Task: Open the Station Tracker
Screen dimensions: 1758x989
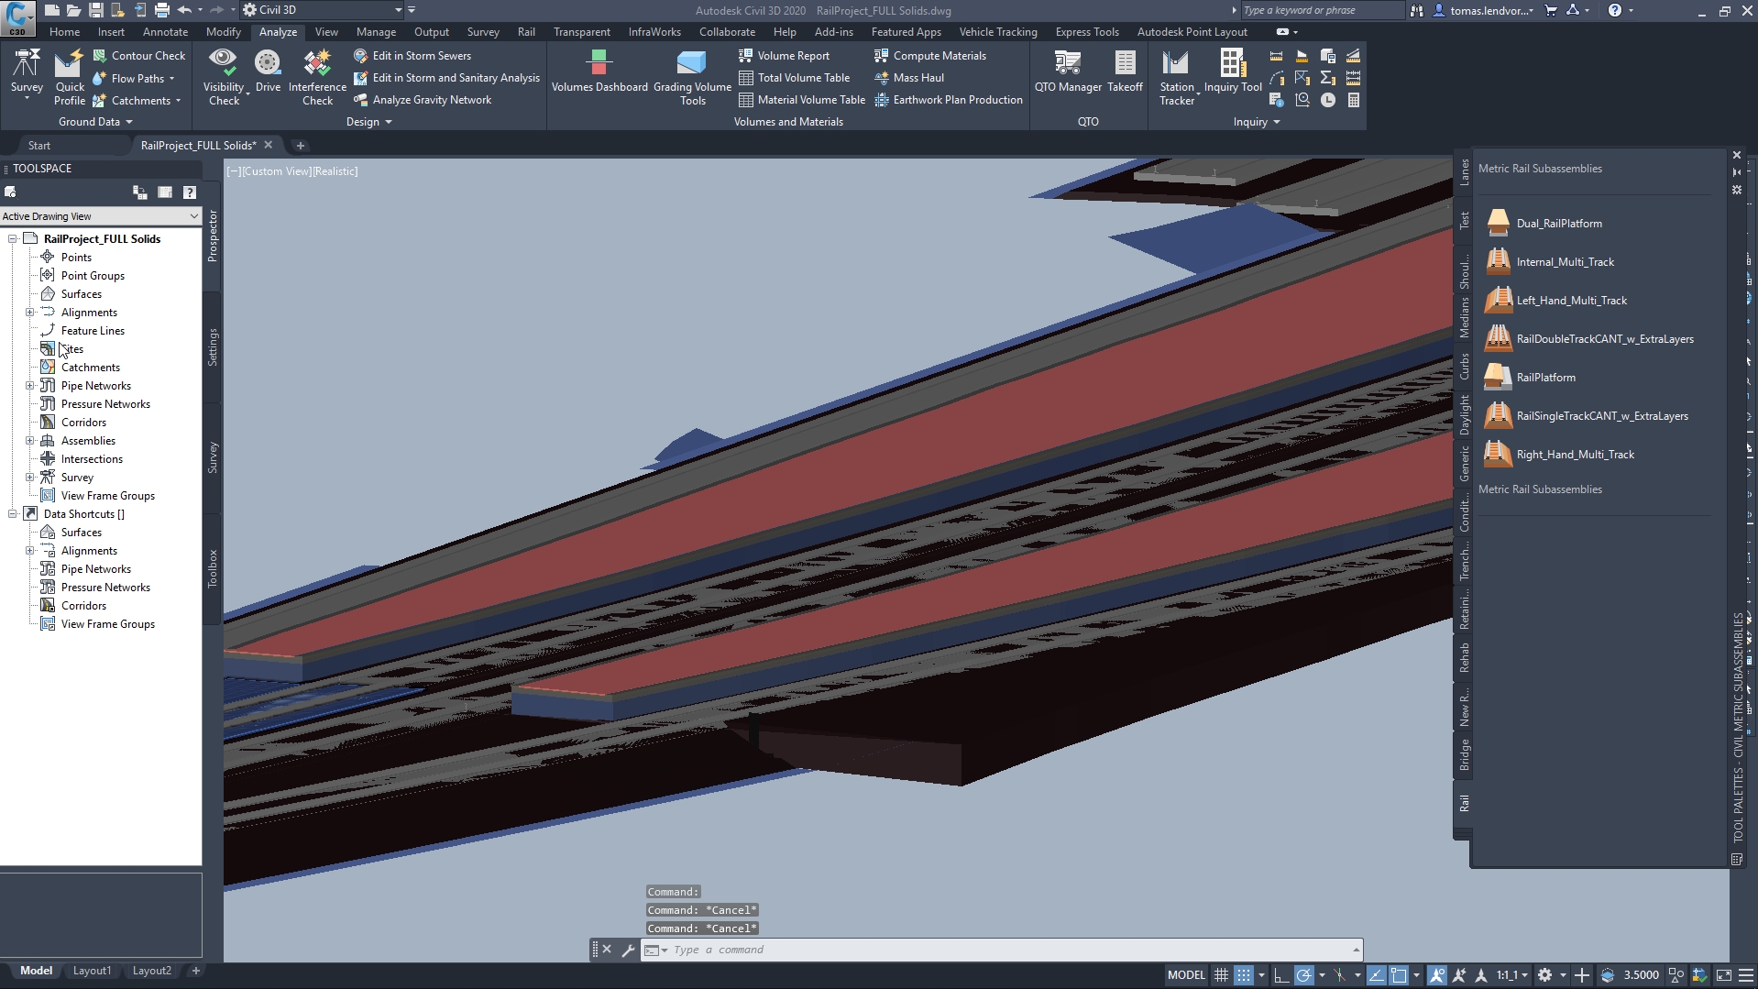Action: tap(1177, 73)
